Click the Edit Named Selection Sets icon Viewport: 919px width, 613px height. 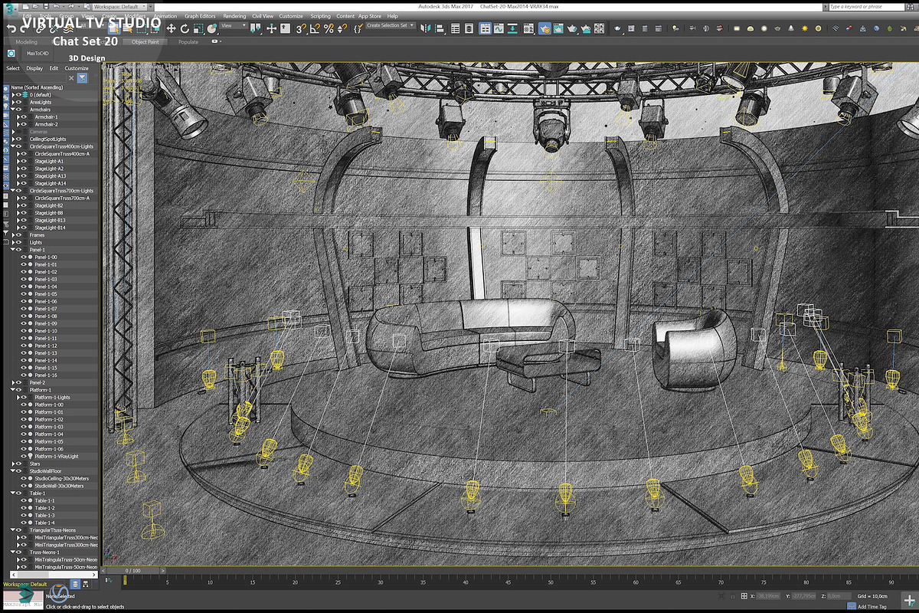[x=358, y=28]
